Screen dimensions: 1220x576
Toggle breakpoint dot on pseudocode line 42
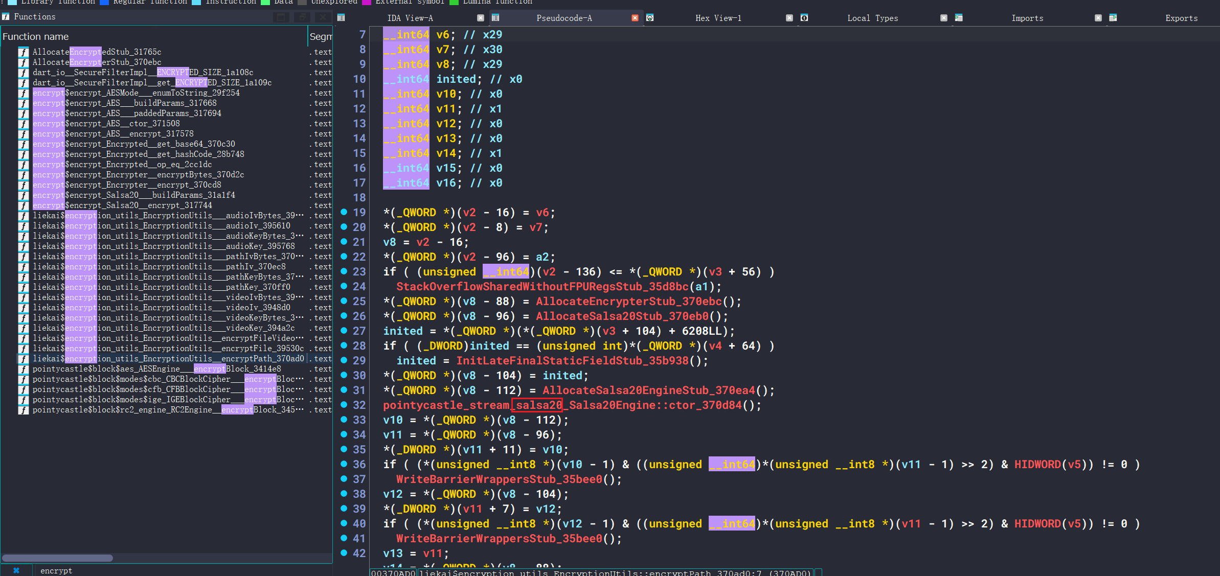(x=344, y=552)
